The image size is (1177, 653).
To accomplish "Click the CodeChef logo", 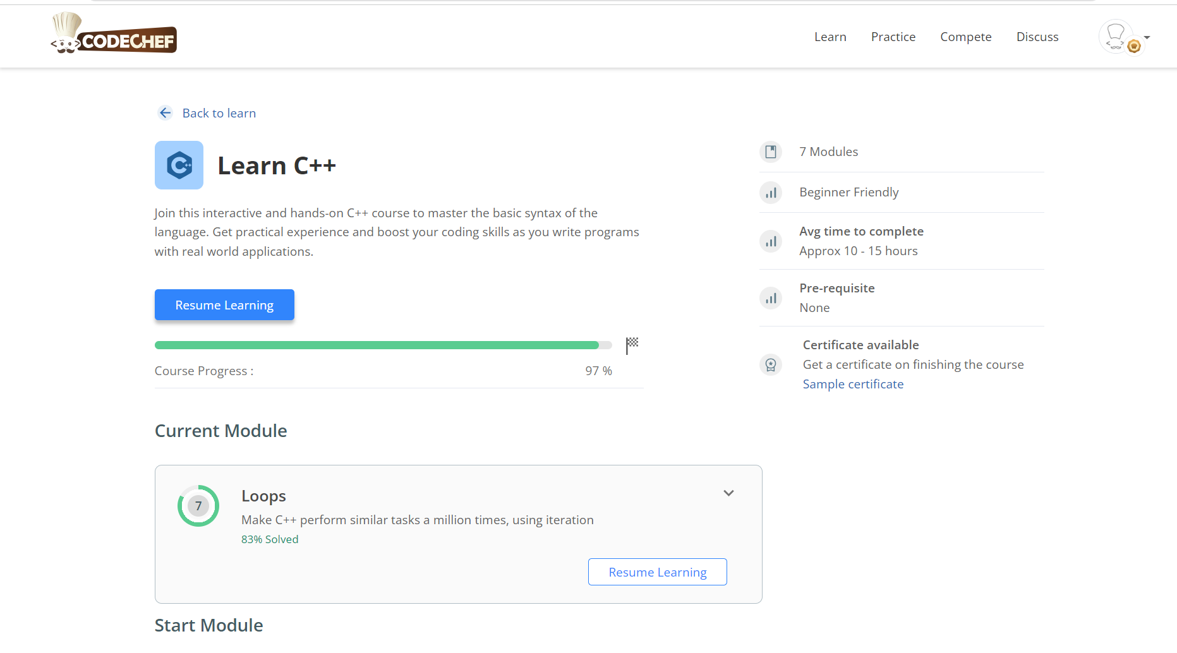I will (x=114, y=33).
